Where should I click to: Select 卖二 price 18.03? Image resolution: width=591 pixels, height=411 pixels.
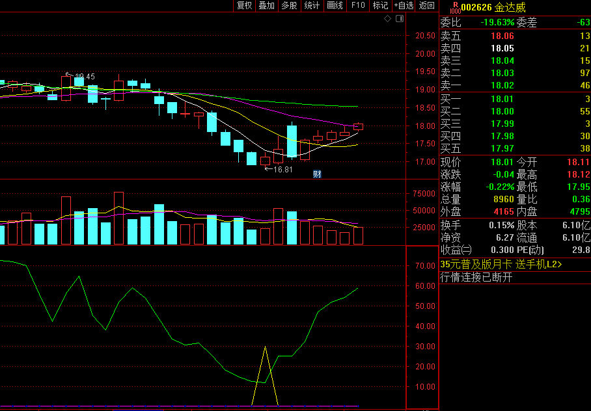502,73
